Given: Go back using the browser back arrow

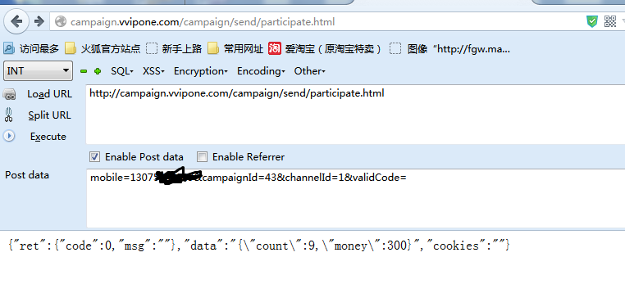Looking at the screenshot, I should [16, 21].
